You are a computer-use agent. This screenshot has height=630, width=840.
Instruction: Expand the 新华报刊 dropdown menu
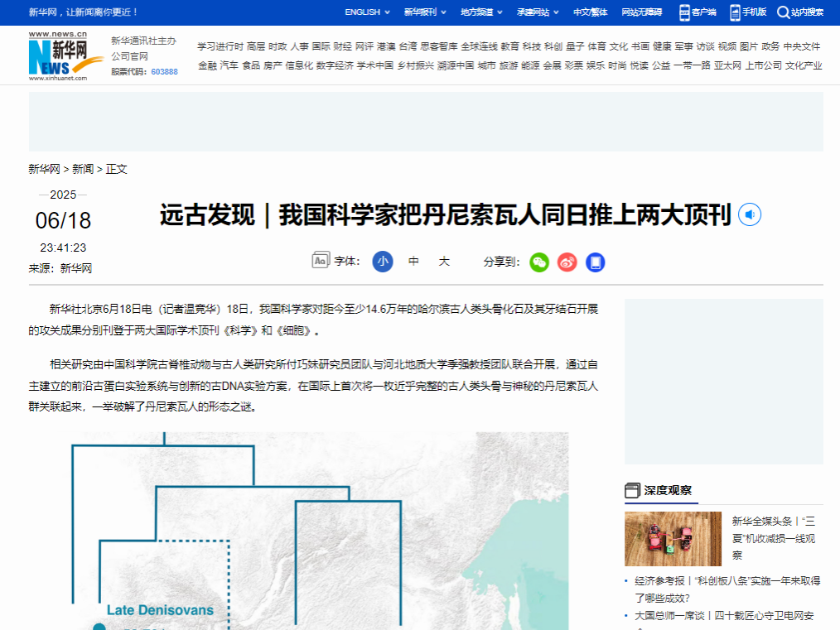425,12
